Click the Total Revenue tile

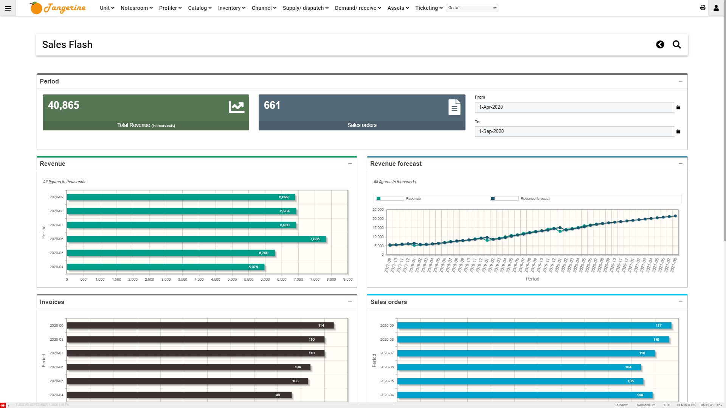point(146,112)
